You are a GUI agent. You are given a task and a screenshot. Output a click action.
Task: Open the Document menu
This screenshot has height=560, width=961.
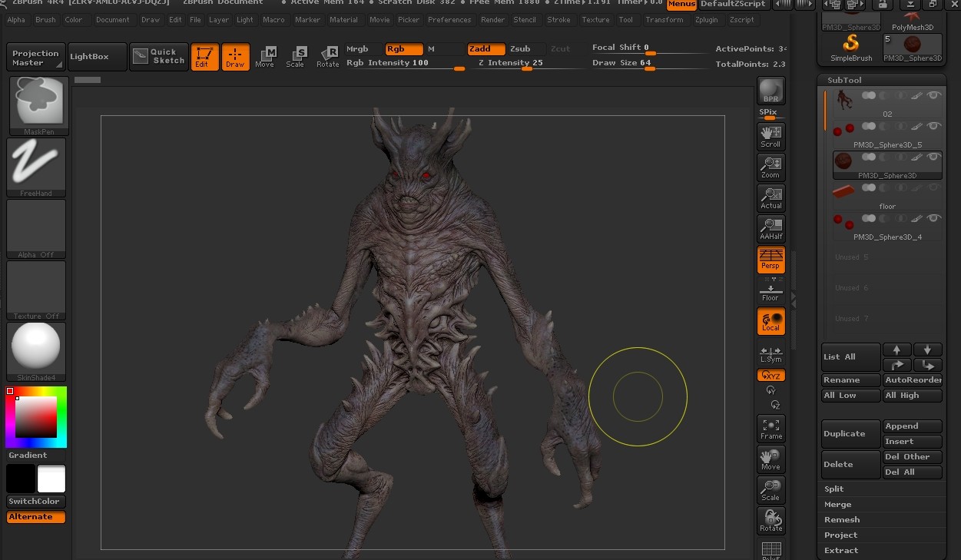[113, 20]
